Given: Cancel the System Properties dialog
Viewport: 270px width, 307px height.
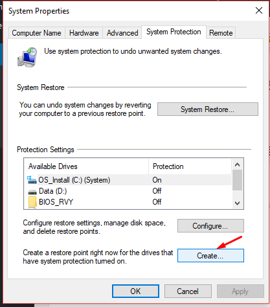Looking at the screenshot, I should (x=188, y=291).
